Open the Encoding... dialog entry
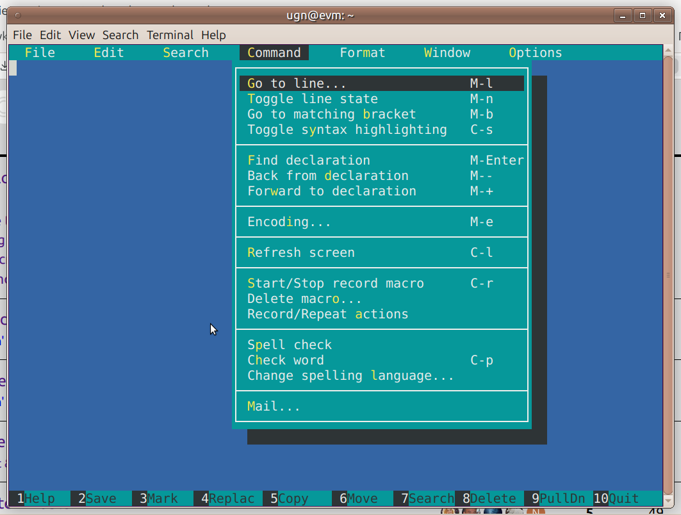 click(x=289, y=222)
